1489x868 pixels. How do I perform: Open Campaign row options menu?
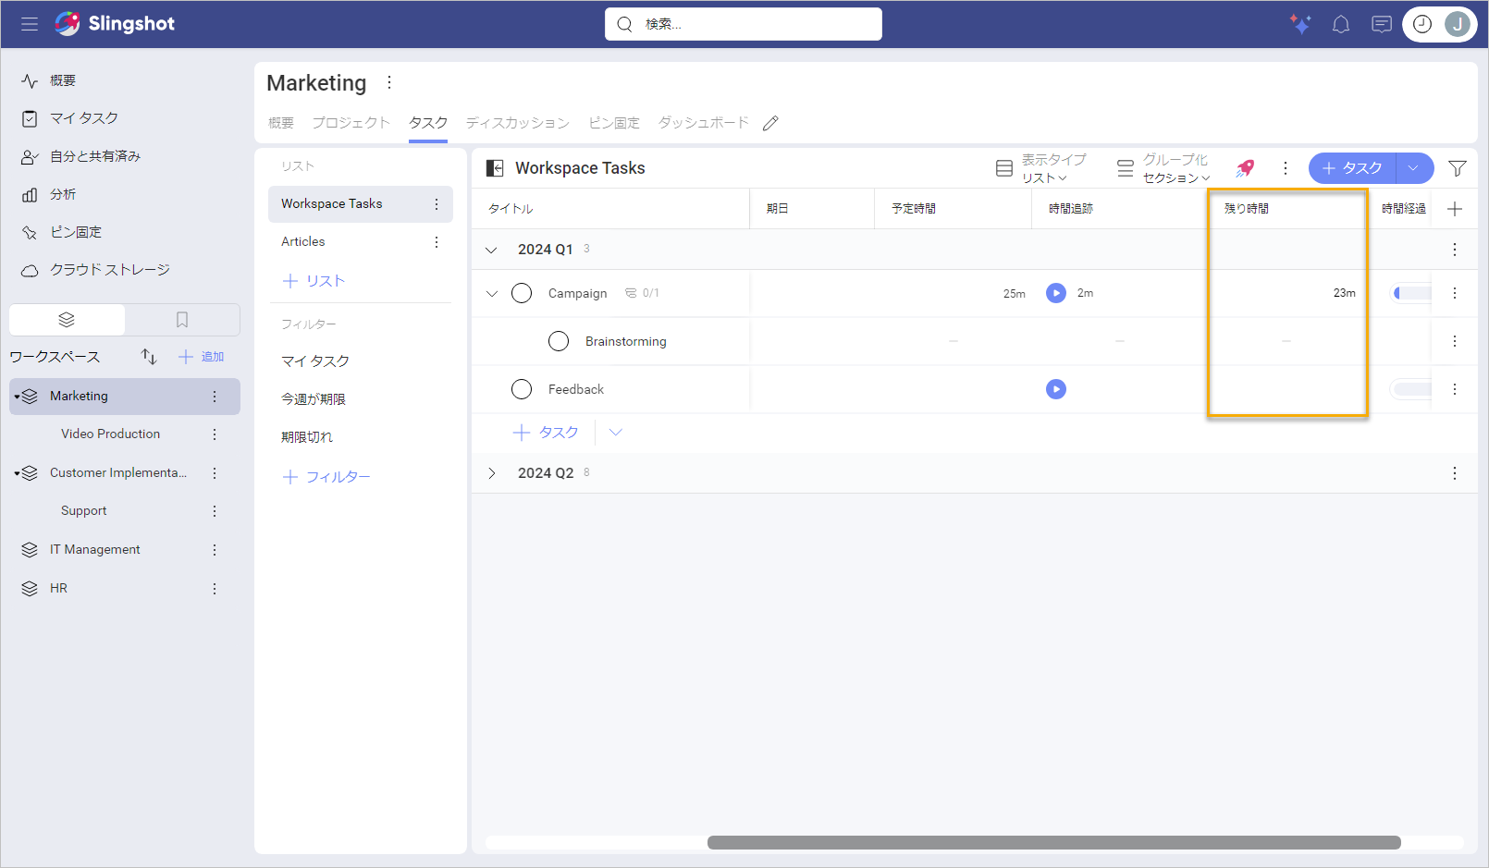(x=1455, y=293)
